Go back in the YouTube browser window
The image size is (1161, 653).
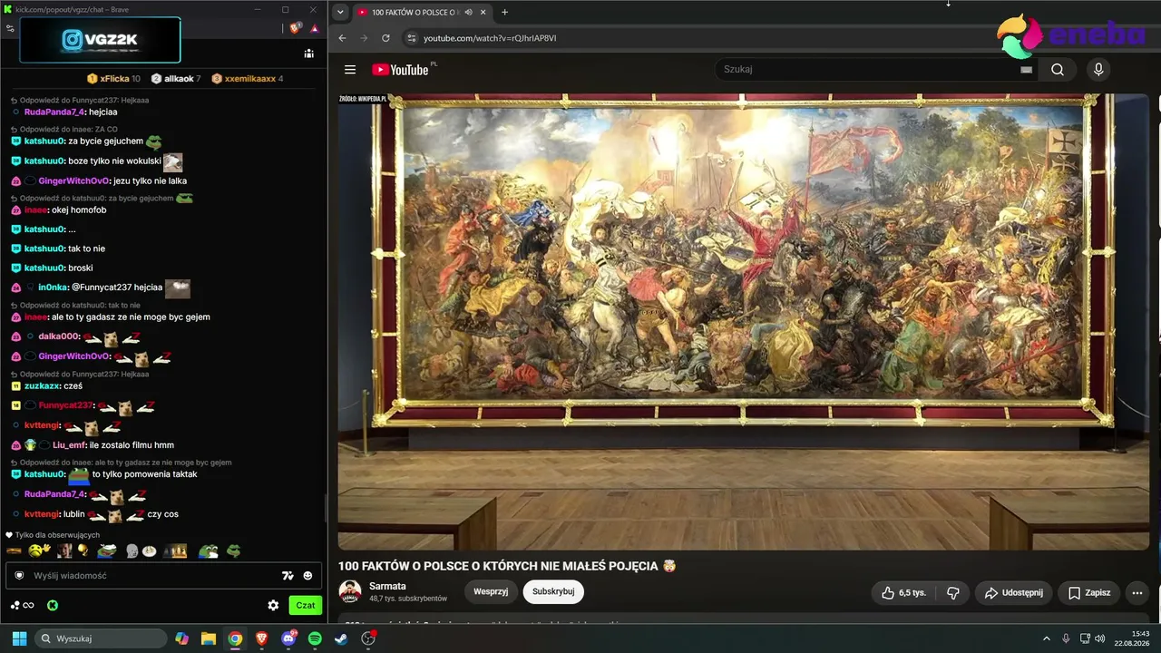pos(342,38)
